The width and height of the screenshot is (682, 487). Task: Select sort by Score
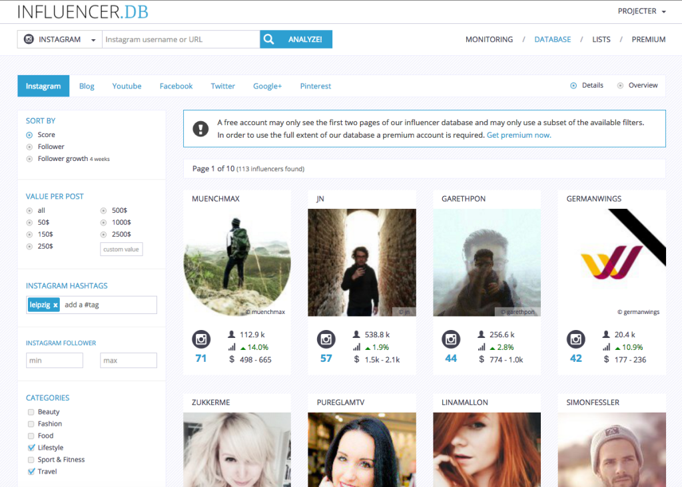(29, 134)
